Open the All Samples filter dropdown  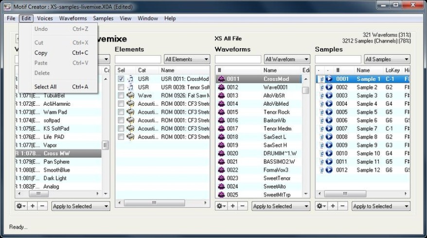387,59
